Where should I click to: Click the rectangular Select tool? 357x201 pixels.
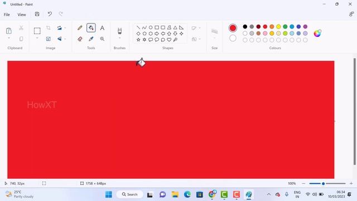37,31
